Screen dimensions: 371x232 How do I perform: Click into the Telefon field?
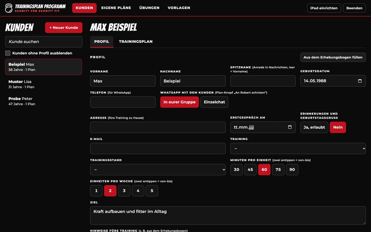click(123, 102)
